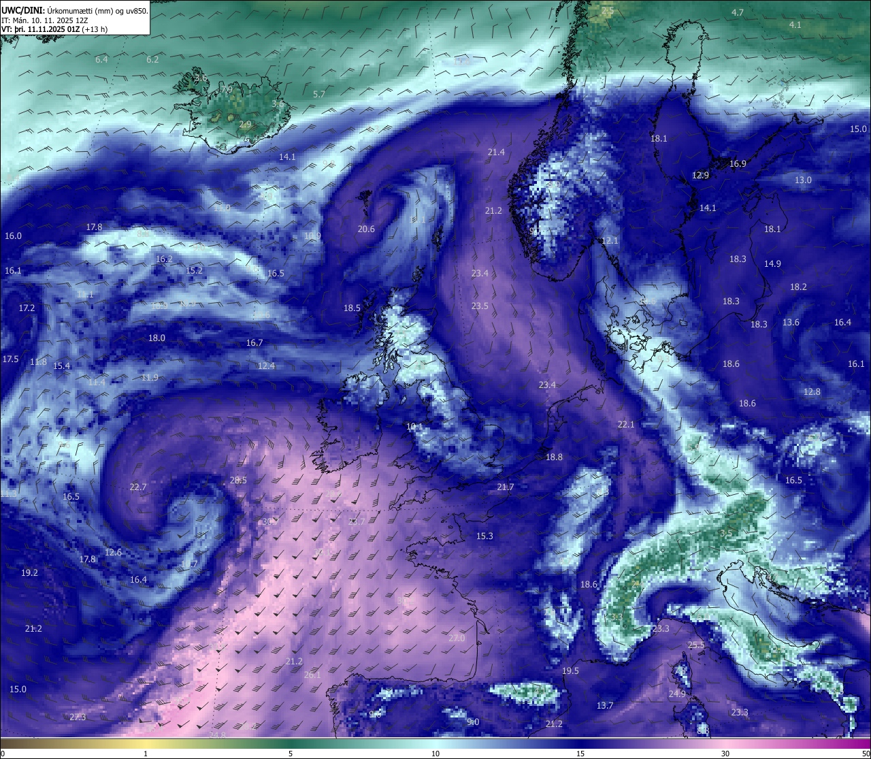Click the 16.9 value on the map

(738, 164)
